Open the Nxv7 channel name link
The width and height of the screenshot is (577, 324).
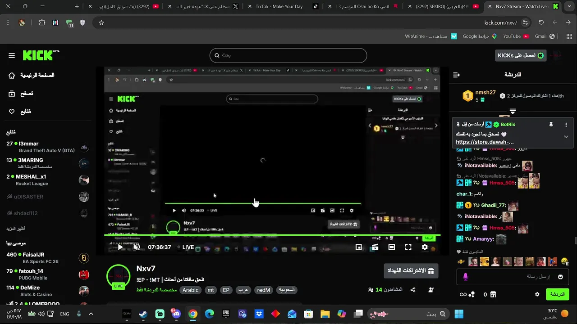coord(146,269)
